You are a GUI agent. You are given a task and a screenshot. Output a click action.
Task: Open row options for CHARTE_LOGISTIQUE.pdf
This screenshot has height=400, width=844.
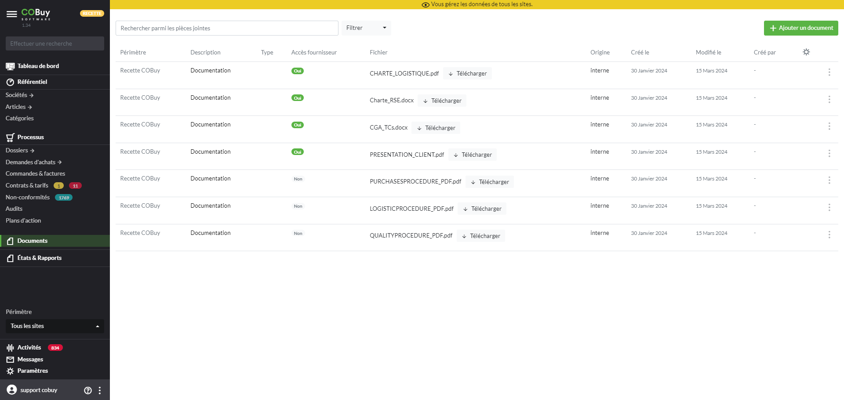pyautogui.click(x=829, y=72)
